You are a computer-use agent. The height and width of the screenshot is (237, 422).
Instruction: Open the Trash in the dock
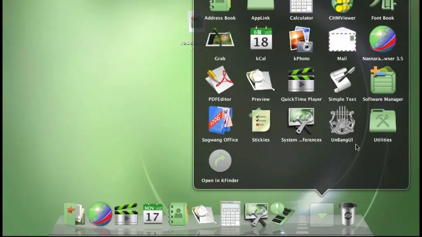(347, 214)
